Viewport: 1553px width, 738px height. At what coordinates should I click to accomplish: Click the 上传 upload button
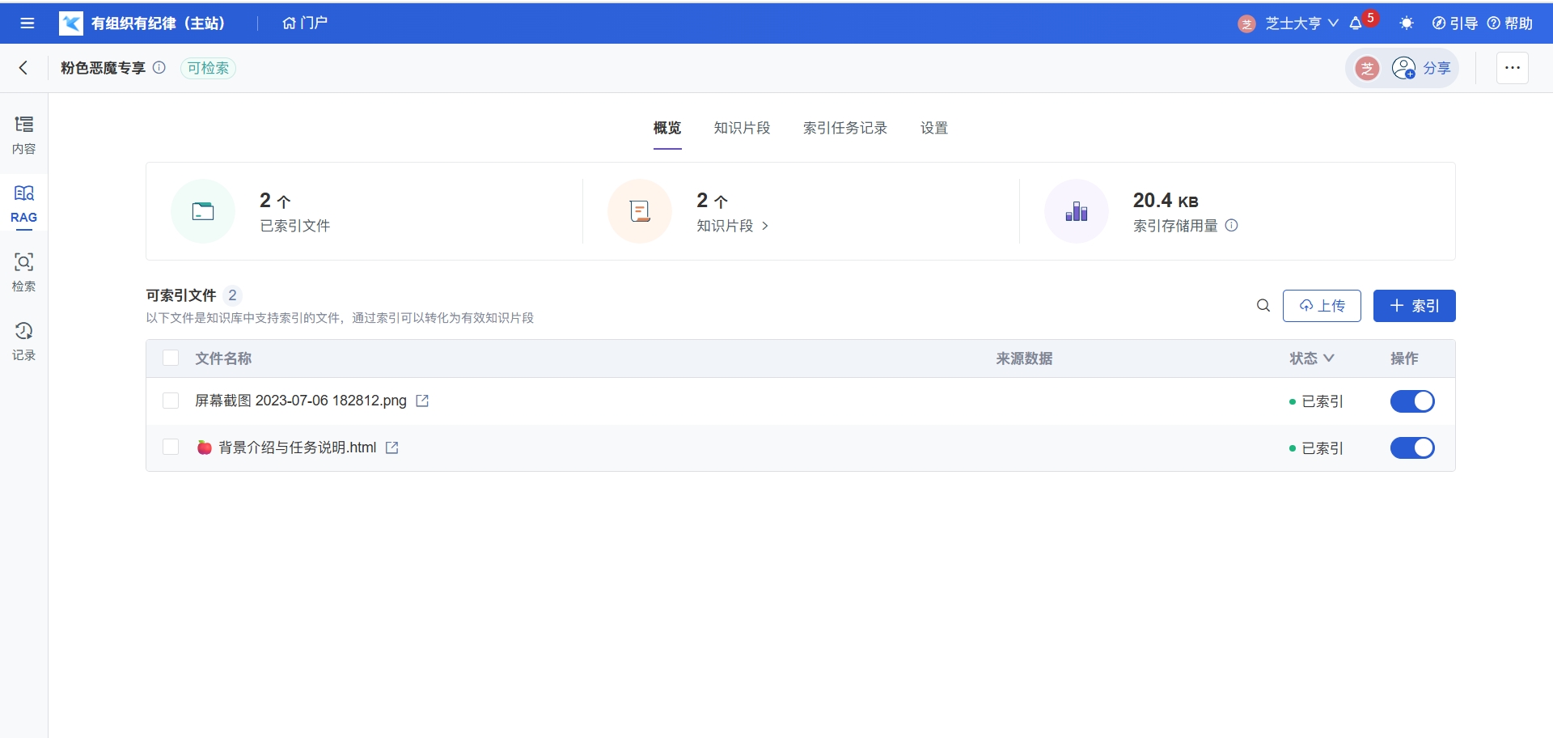[x=1321, y=306]
